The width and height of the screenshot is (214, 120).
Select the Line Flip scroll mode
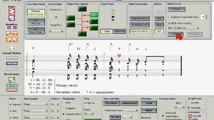(189, 103)
